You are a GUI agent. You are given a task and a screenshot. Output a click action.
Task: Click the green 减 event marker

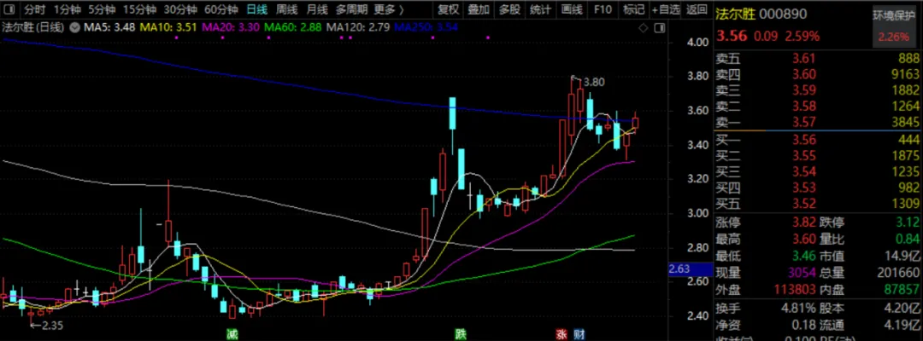coord(232,334)
